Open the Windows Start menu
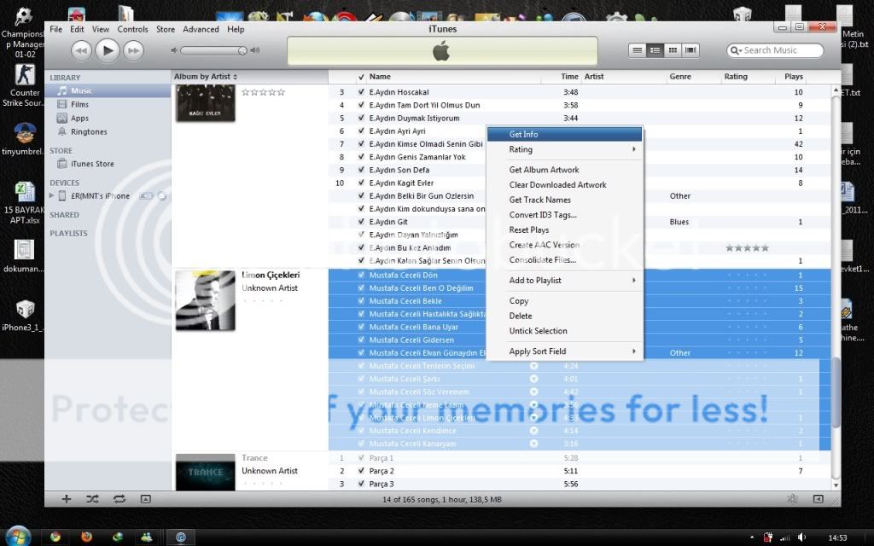This screenshot has width=874, height=546. click(18, 536)
